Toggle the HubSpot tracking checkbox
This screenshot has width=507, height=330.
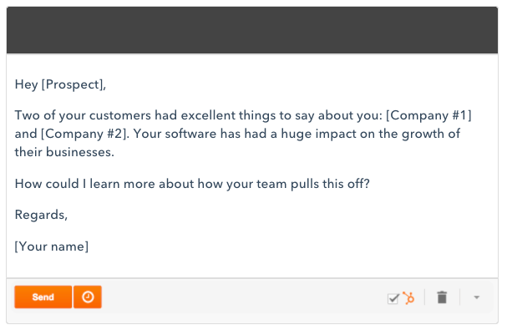point(393,298)
